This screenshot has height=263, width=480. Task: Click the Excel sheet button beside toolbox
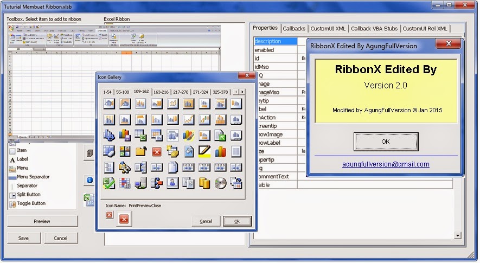89,200
